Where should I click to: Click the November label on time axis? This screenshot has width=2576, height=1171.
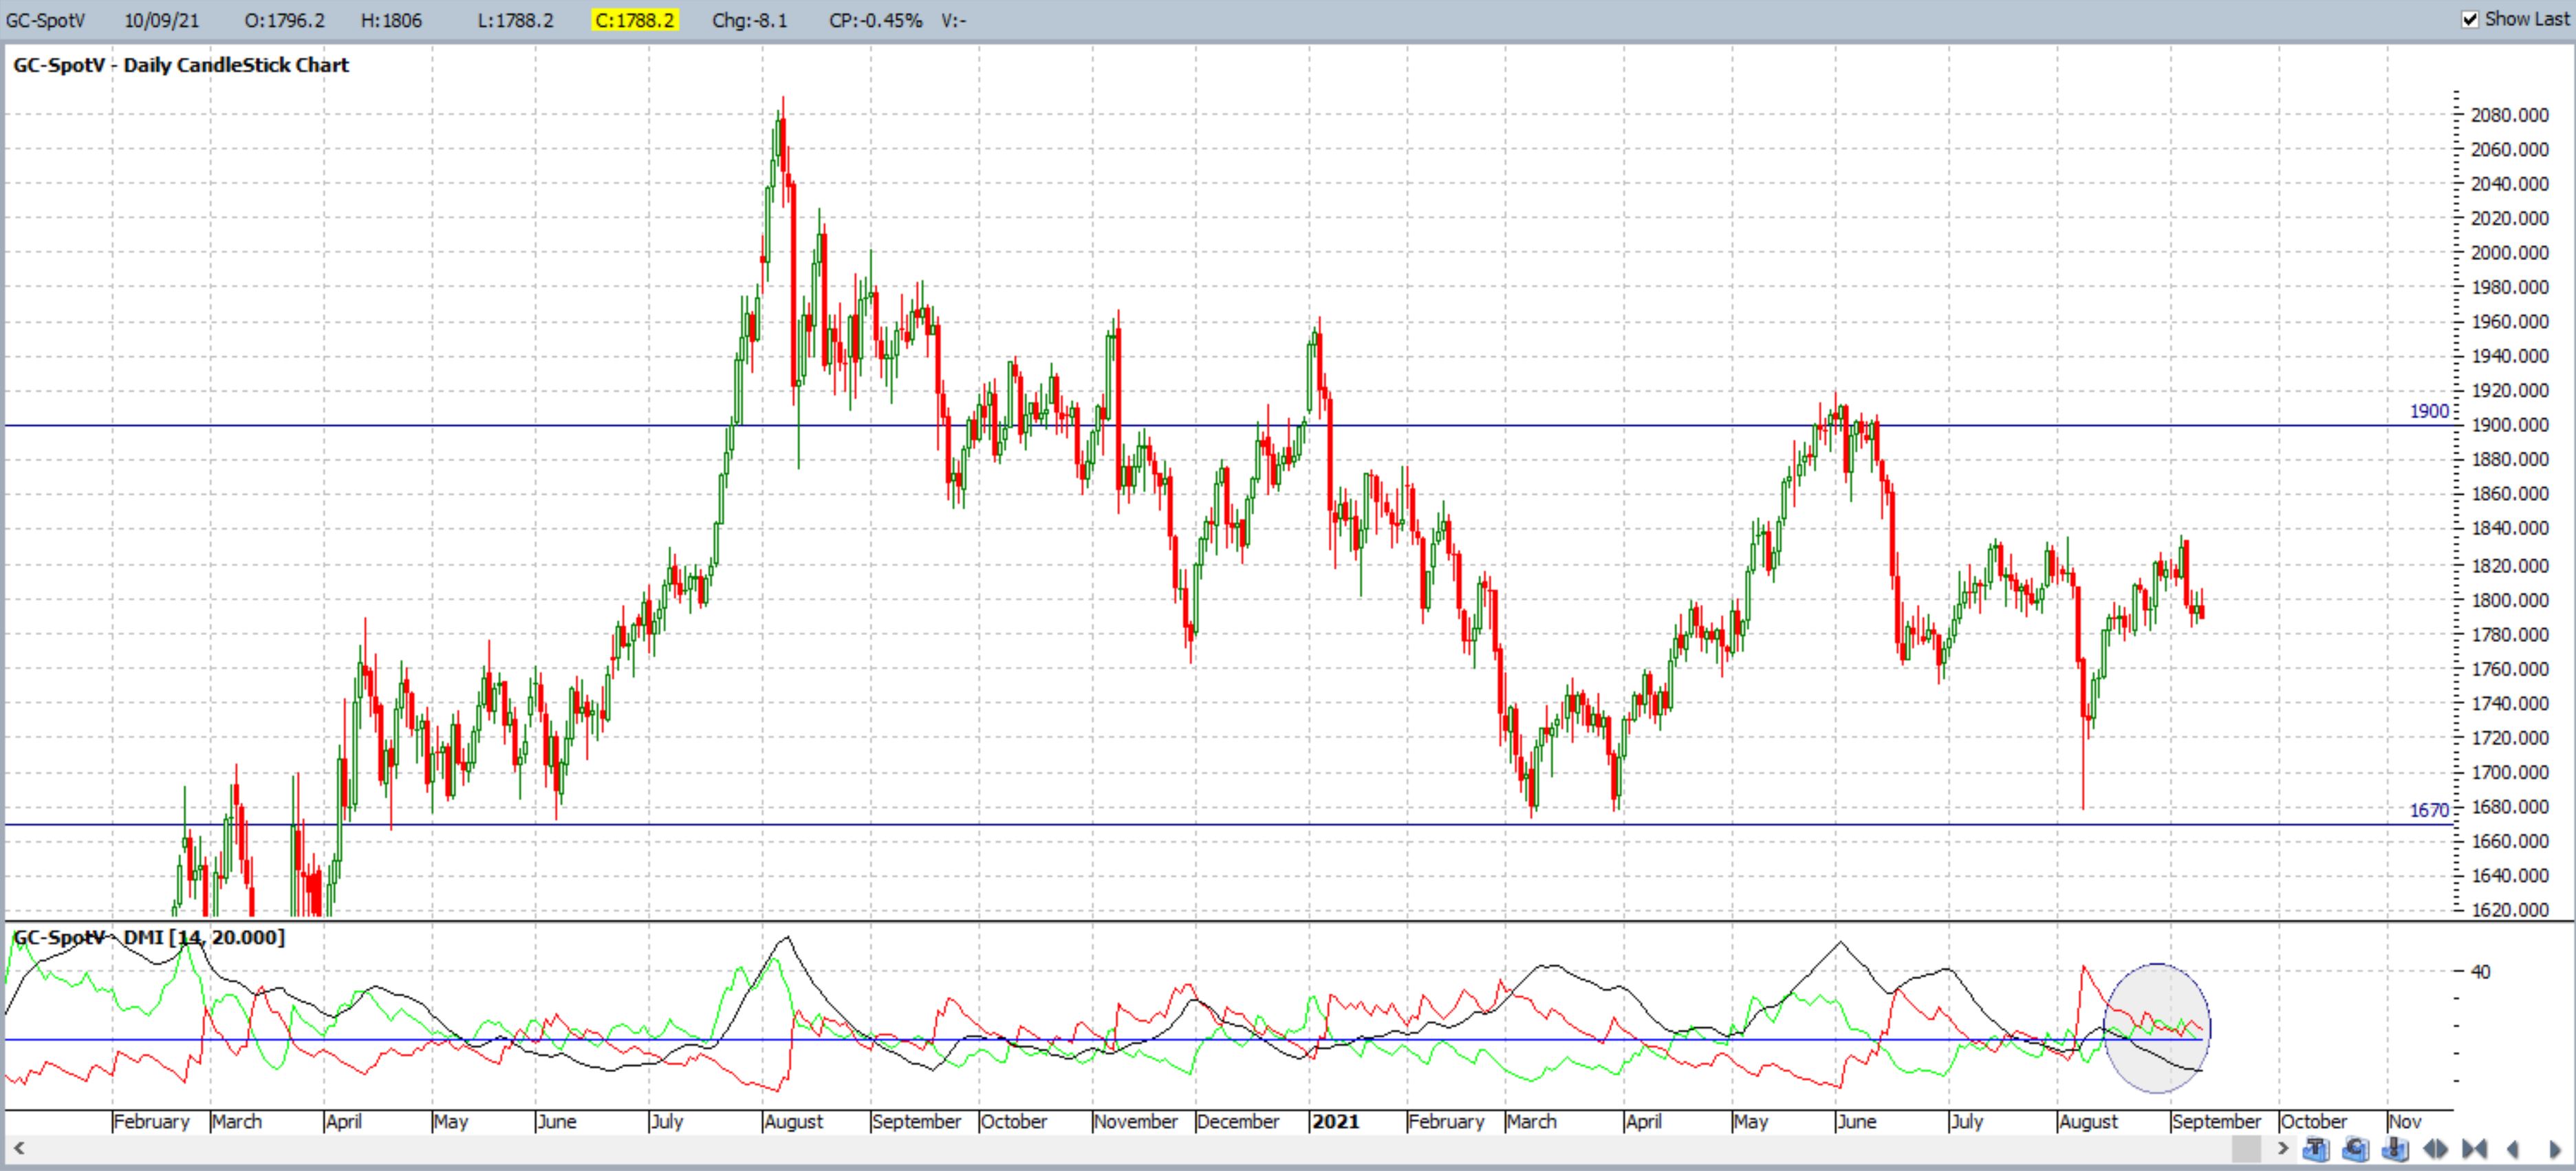(x=1135, y=1121)
